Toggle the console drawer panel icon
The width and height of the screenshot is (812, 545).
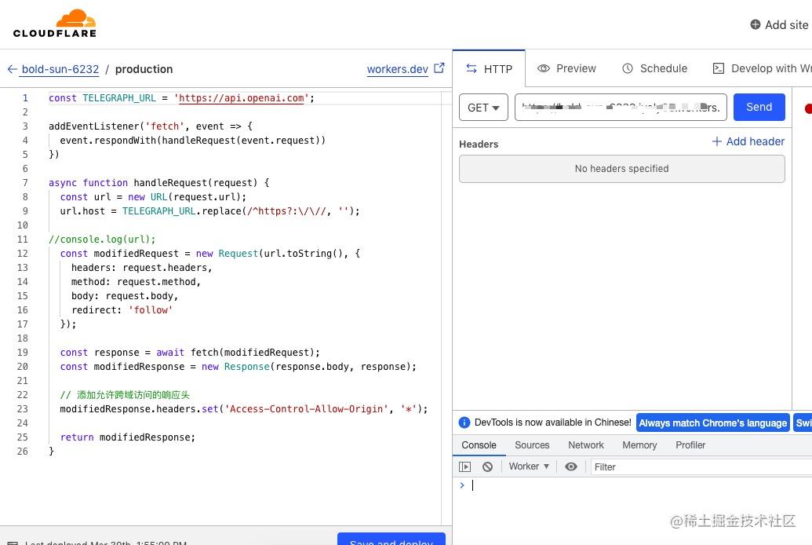[x=465, y=466]
